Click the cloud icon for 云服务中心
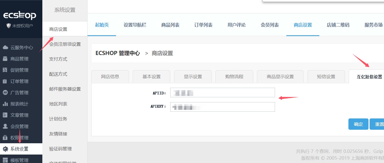 tap(5, 47)
